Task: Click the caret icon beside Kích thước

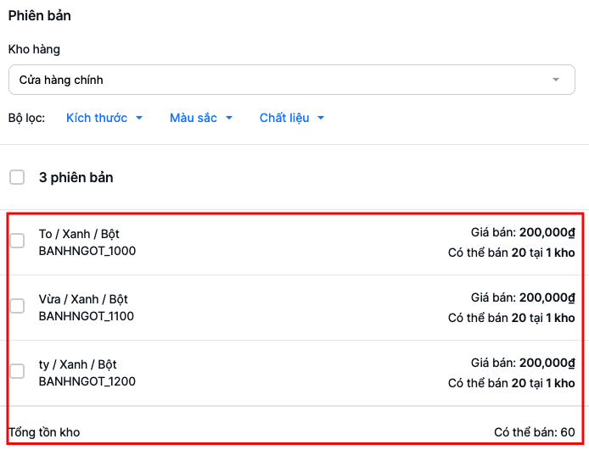Action: 139,118
